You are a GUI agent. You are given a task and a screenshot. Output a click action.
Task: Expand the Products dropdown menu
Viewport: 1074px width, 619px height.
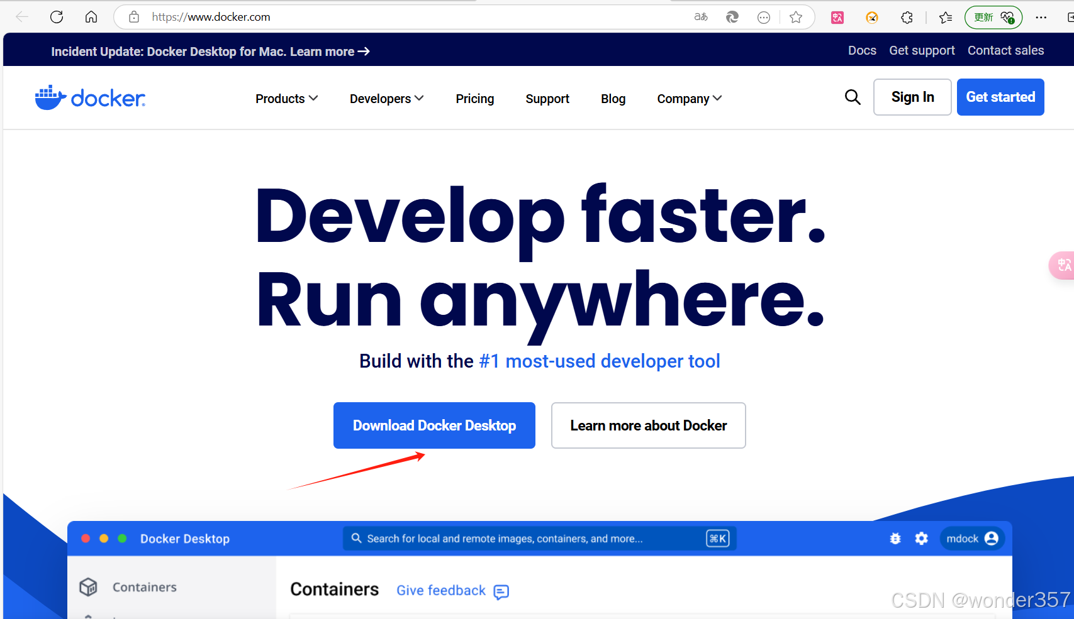pos(286,99)
